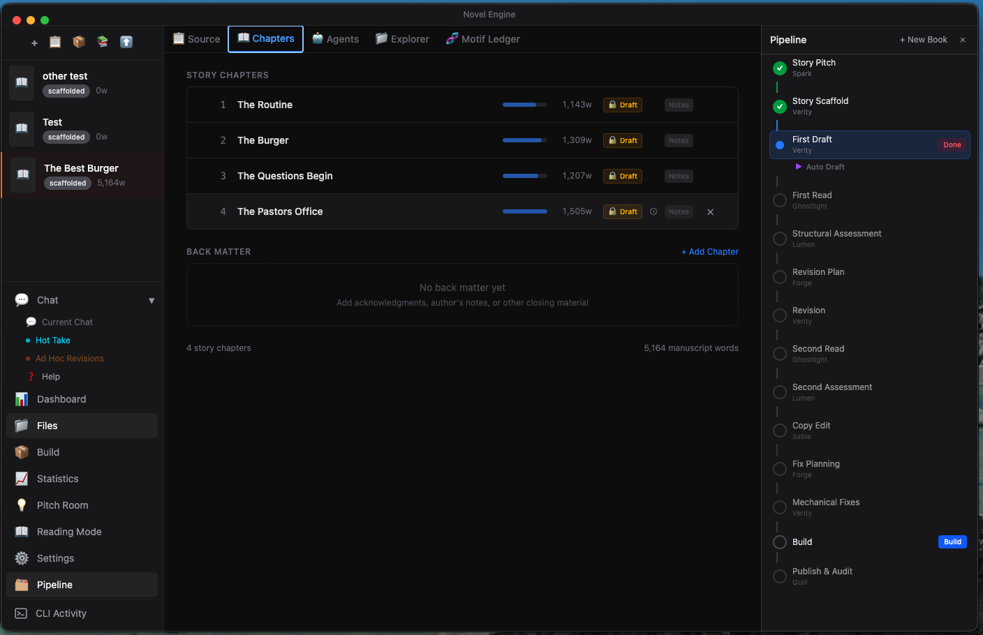Select the Structural Assessment stage circle
983x635 pixels.
point(780,239)
